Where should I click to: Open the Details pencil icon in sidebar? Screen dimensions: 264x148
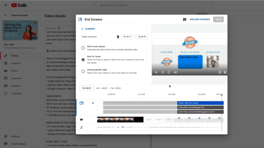click(6, 56)
